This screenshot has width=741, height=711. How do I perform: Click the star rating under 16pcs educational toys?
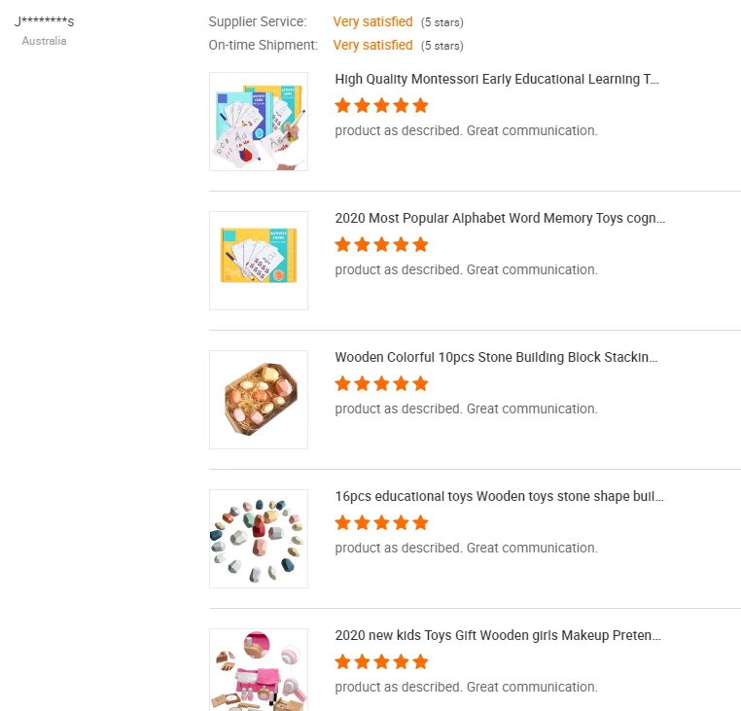[x=381, y=522]
